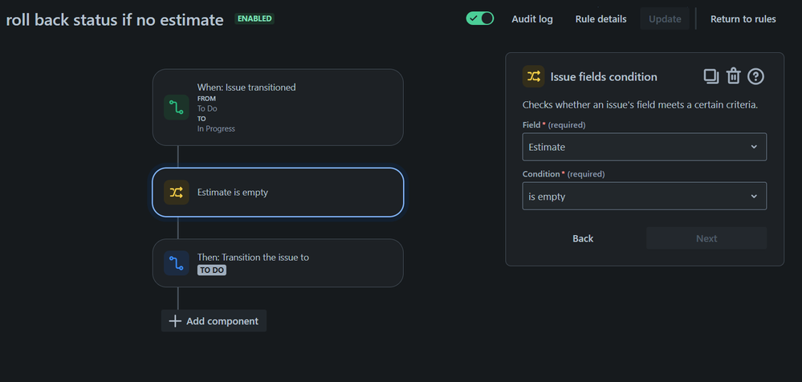Add component to the rule

(214, 321)
